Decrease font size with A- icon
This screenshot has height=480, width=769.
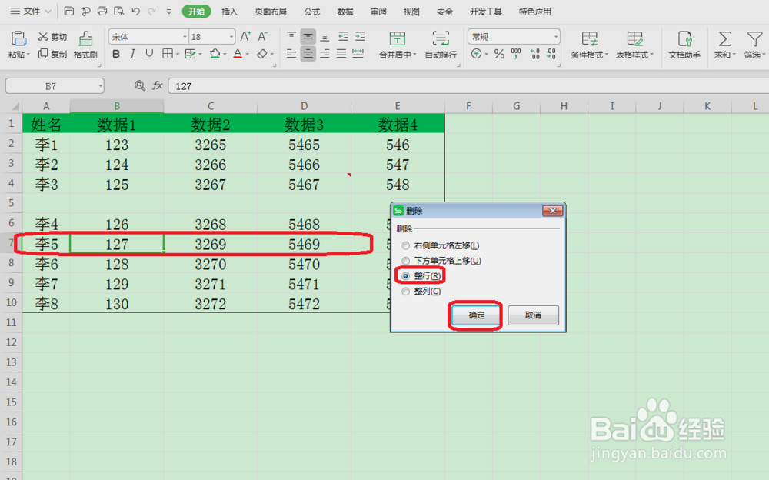click(x=263, y=36)
